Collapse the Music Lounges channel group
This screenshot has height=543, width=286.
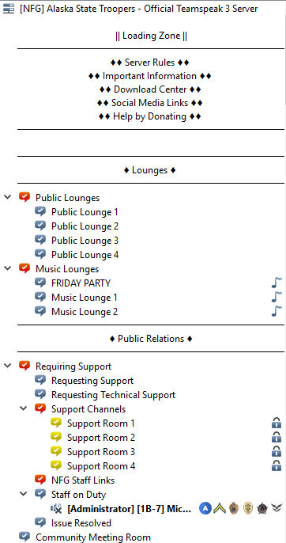[x=8, y=269]
